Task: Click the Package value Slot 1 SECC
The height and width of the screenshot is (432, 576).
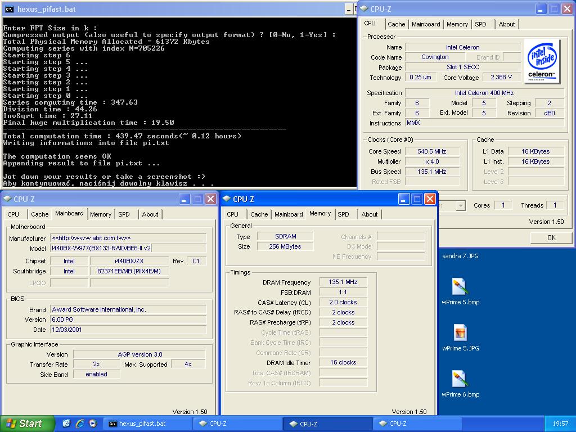Action: (x=462, y=67)
